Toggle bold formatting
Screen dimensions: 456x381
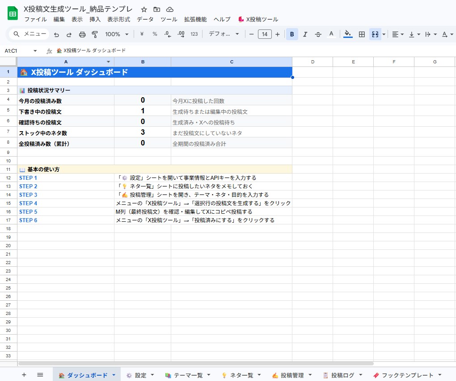click(x=292, y=34)
